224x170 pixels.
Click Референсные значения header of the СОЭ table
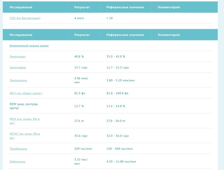tap(125, 7)
